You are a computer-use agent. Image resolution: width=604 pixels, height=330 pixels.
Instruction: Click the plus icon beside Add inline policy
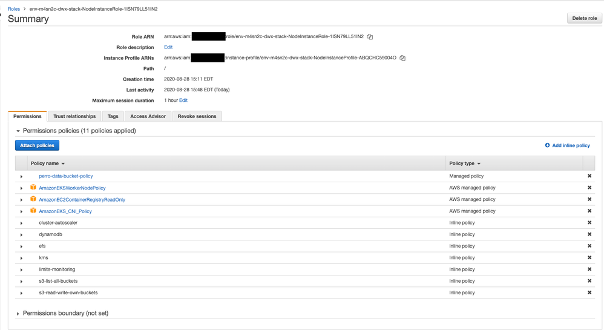[547, 145]
